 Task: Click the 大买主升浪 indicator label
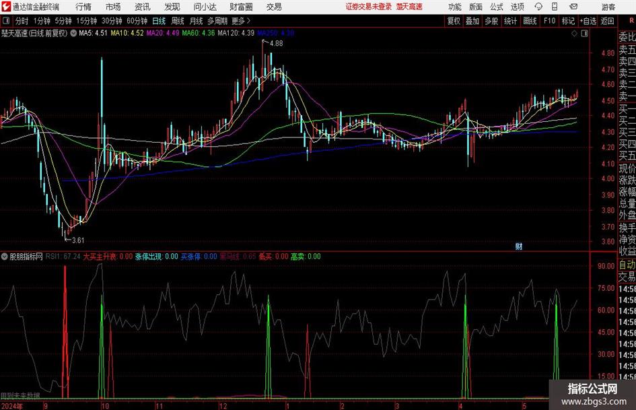108,257
